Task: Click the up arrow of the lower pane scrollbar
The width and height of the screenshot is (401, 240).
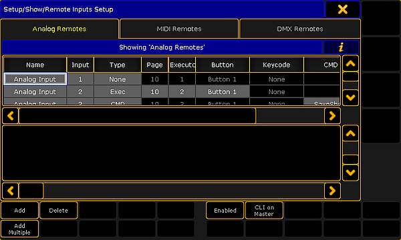Action: 350,133
